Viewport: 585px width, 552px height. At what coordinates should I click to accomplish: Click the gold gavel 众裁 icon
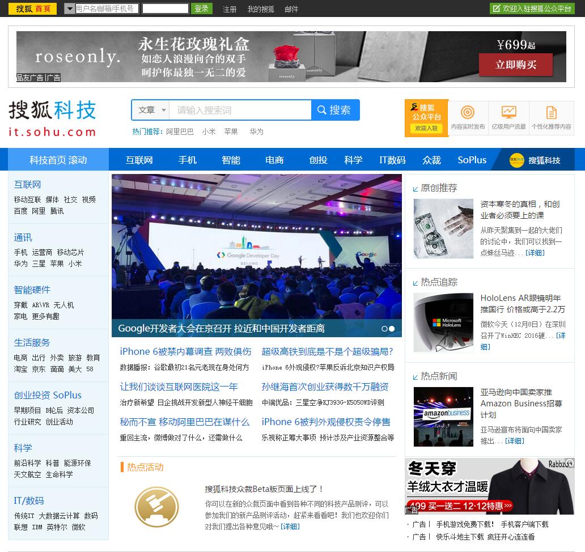click(156, 507)
